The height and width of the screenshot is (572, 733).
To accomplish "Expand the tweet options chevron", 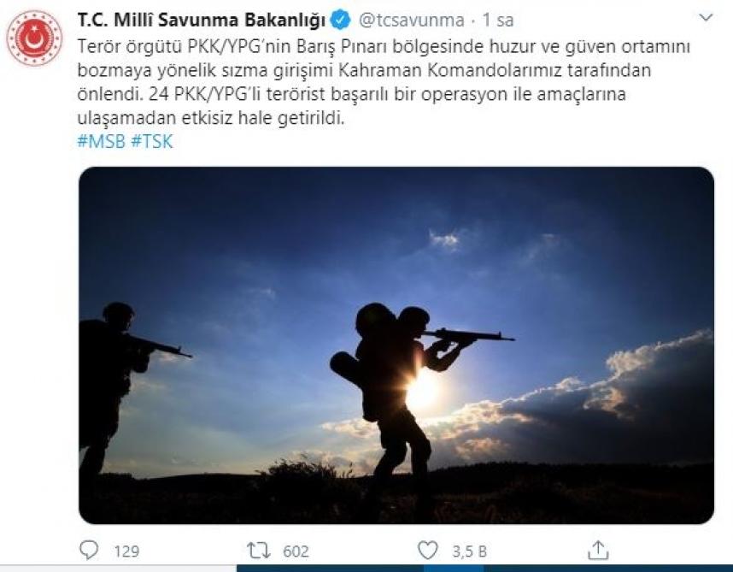I will click(705, 18).
